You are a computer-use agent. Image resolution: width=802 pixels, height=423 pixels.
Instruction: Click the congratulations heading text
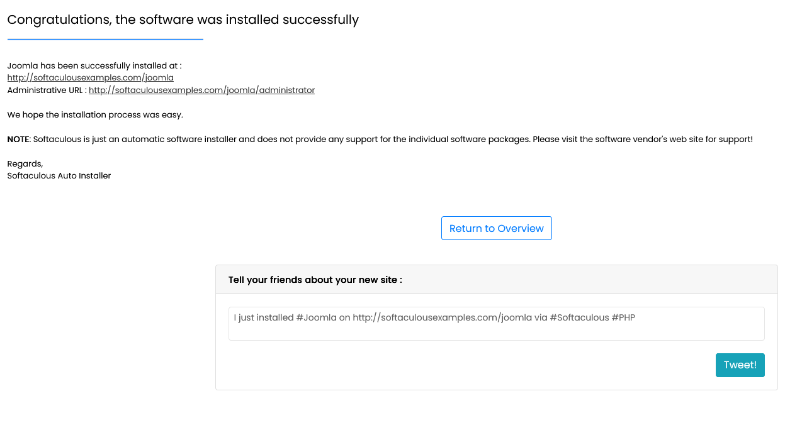[183, 19]
